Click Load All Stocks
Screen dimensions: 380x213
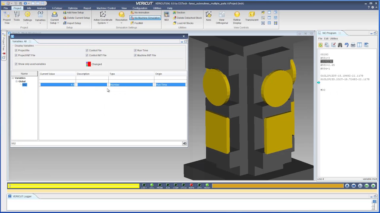click(x=183, y=23)
